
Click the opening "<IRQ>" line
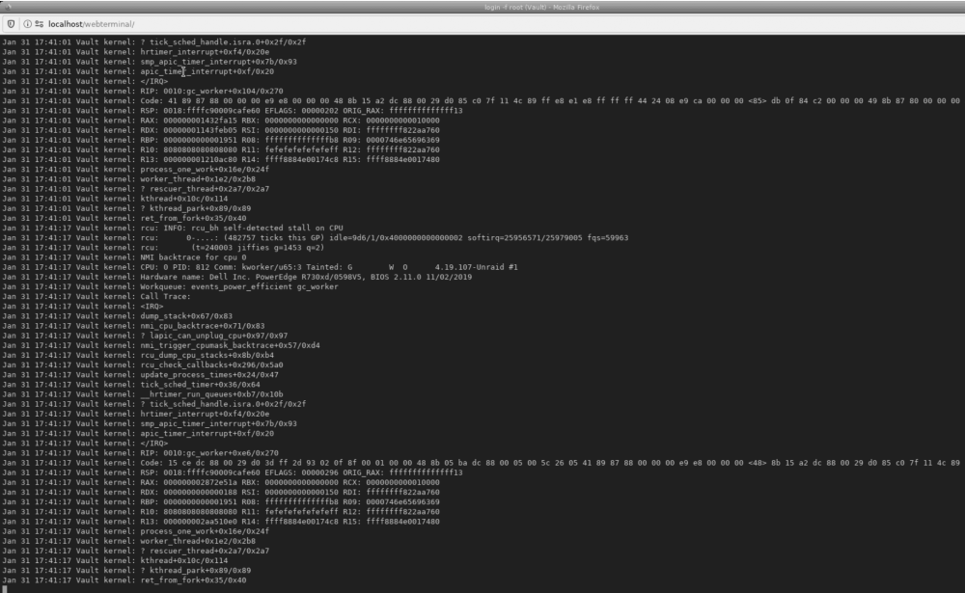pyautogui.click(x=152, y=307)
